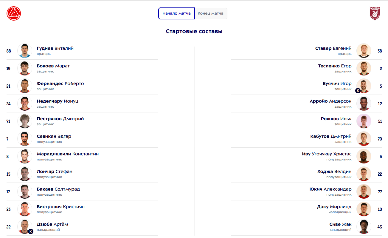The width and height of the screenshot is (388, 238).
Task: Switch to the Конец матча tab
Action: (211, 13)
